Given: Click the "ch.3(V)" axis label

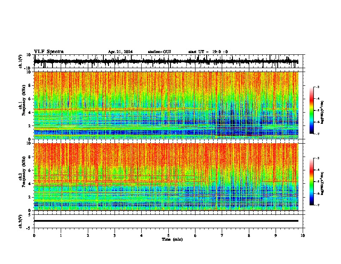Looking at the screenshot, I should [x=21, y=221].
